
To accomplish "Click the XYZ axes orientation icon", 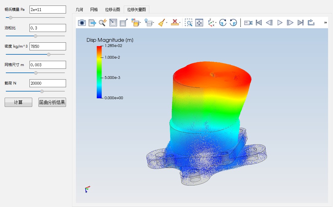I will (x=211, y=23).
